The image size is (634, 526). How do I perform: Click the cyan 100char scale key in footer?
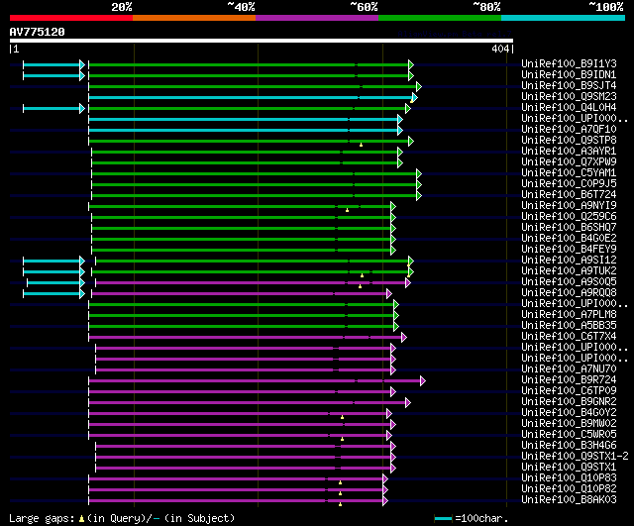click(443, 518)
